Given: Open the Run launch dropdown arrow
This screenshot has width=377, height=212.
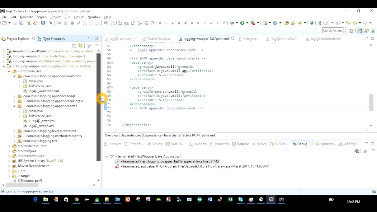Looking at the screenshot, I should pos(247,23).
